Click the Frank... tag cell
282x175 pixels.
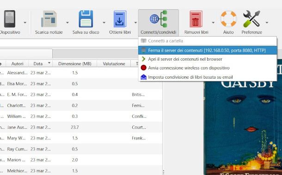point(139,138)
